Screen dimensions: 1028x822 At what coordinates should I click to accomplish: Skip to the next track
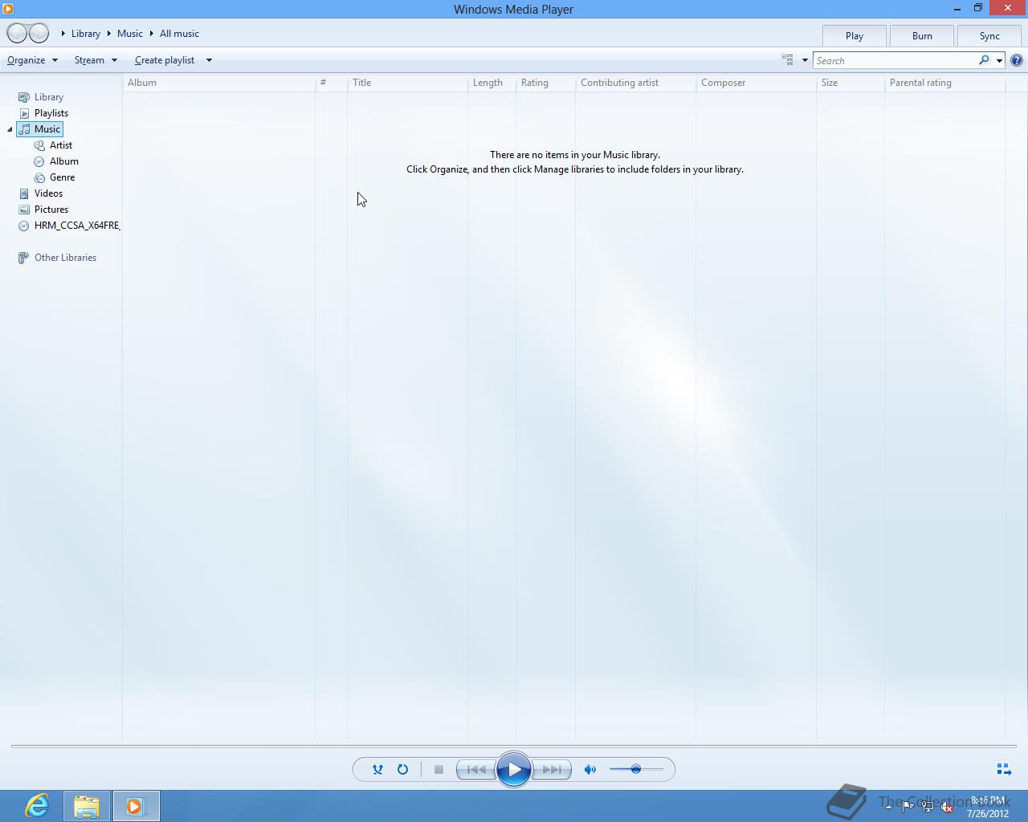552,769
